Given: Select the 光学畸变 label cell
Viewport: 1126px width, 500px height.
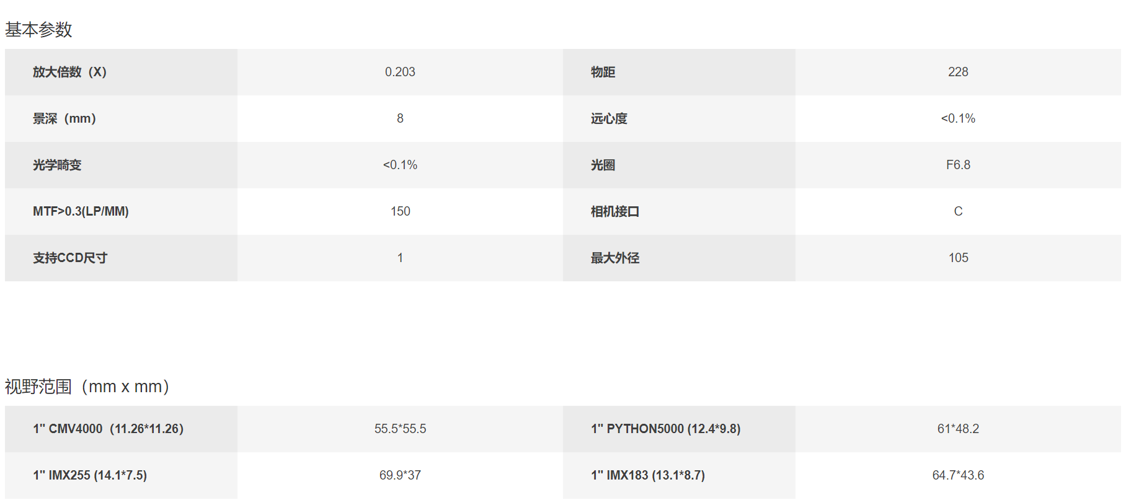Looking at the screenshot, I should click(121, 165).
